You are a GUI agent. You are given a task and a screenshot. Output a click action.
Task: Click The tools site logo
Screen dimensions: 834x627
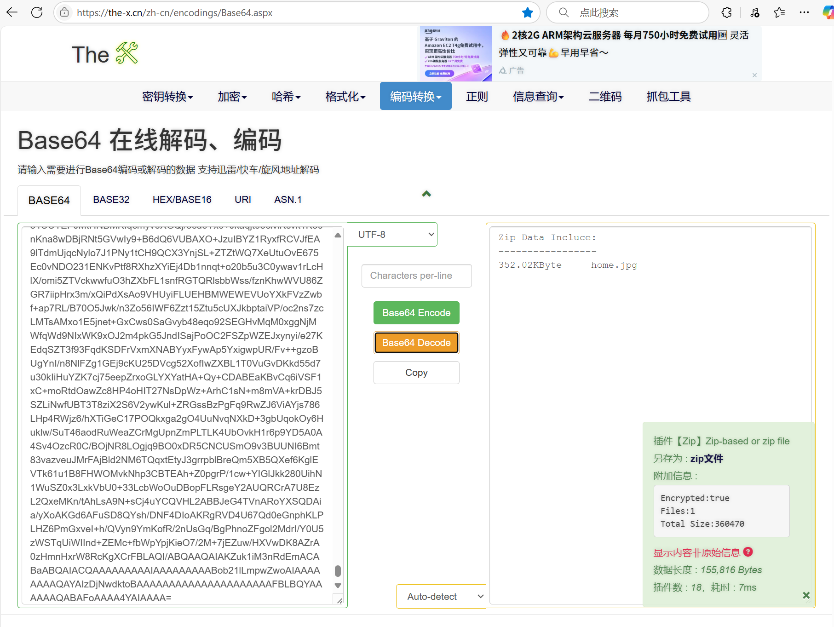tap(105, 54)
